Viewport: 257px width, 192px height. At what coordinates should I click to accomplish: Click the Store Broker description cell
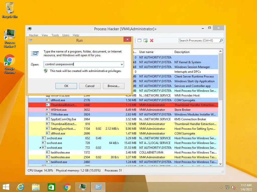[182, 110]
